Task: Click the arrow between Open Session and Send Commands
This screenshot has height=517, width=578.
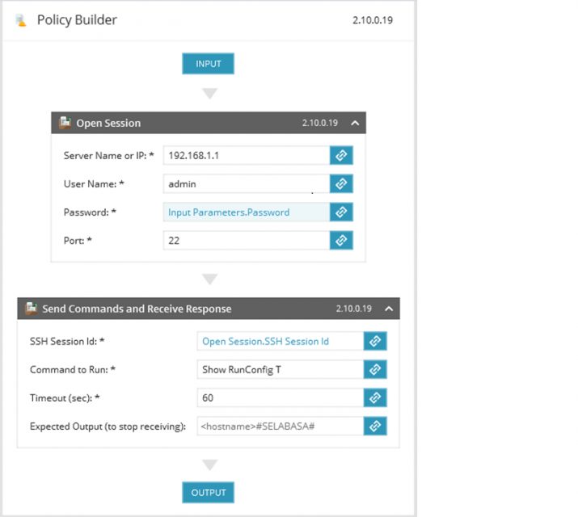Action: tap(209, 280)
